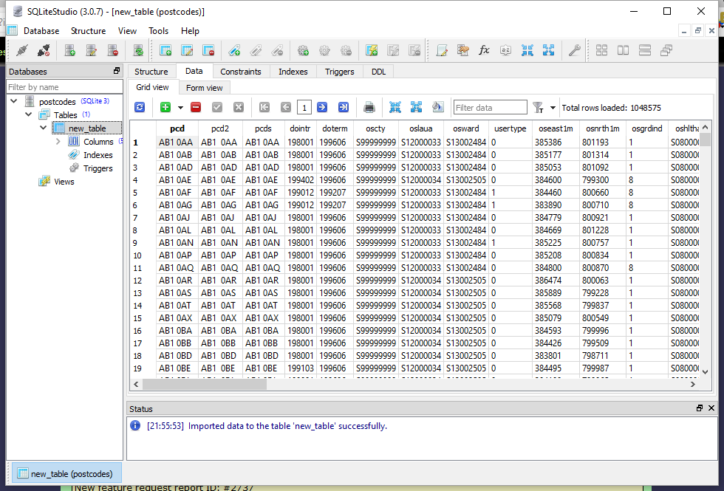Open the SQL editor from the toolbar

pyautogui.click(x=443, y=50)
